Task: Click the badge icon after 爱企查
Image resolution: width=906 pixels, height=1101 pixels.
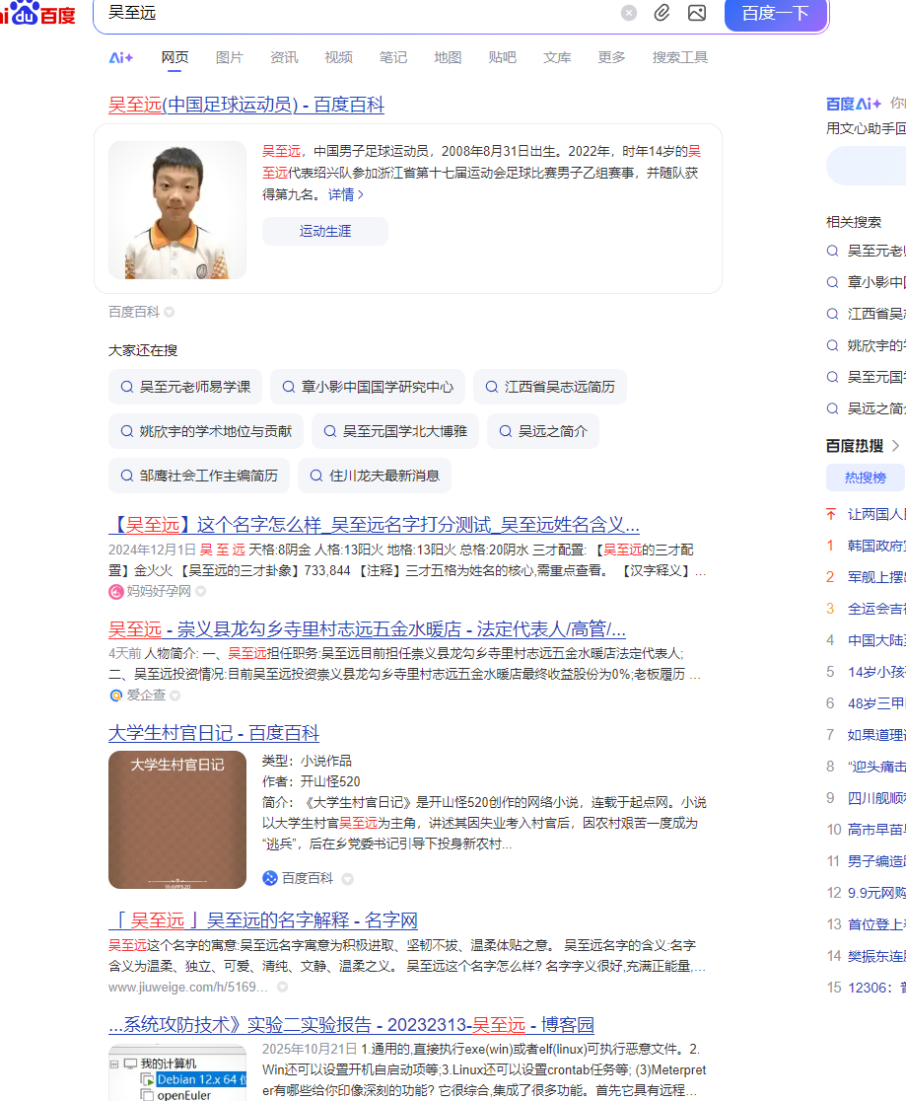Action: point(175,696)
